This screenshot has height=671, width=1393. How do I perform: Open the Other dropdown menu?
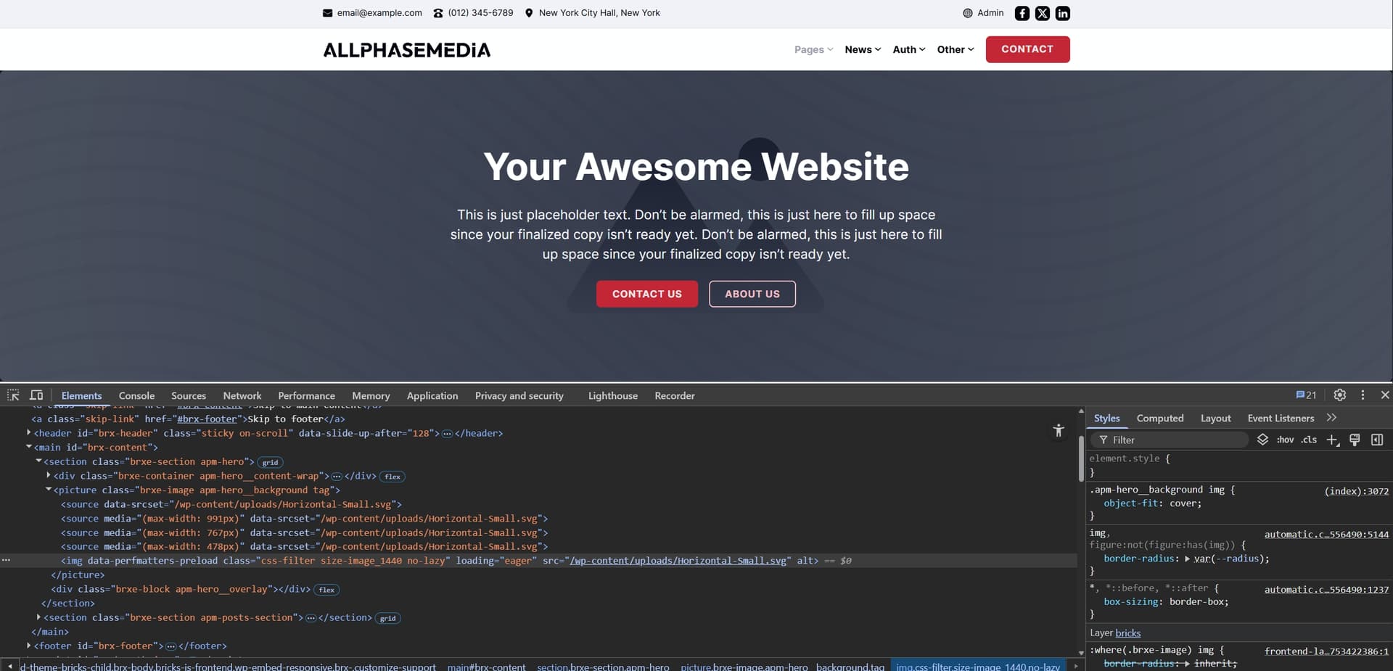(x=955, y=49)
